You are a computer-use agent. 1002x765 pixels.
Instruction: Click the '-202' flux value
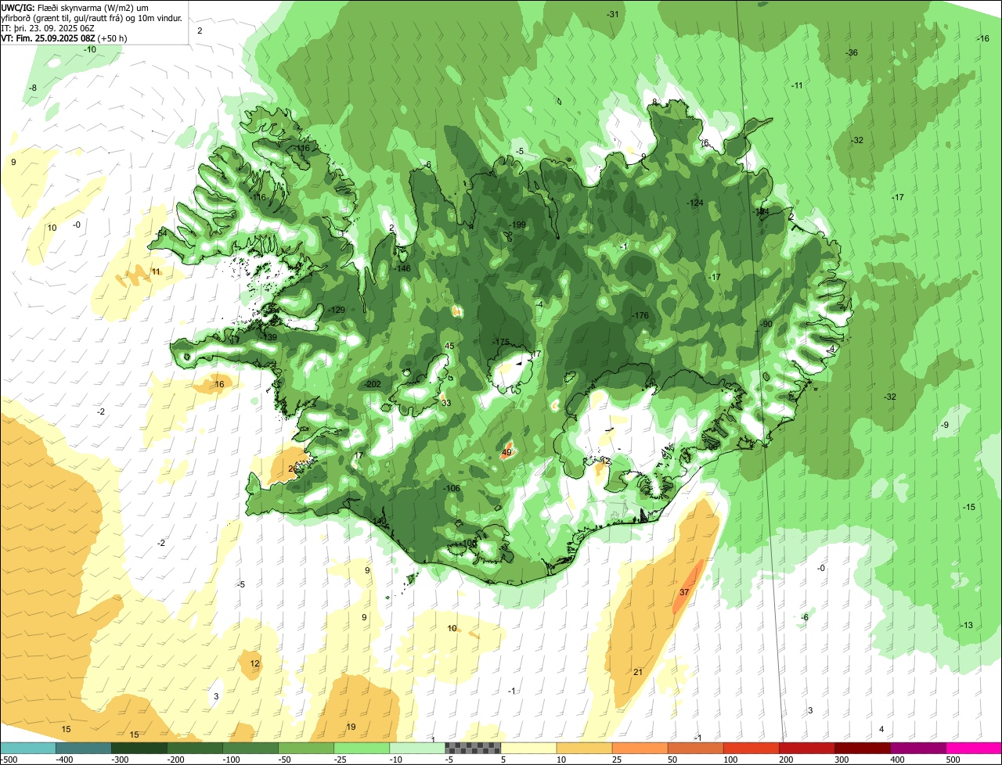(373, 384)
